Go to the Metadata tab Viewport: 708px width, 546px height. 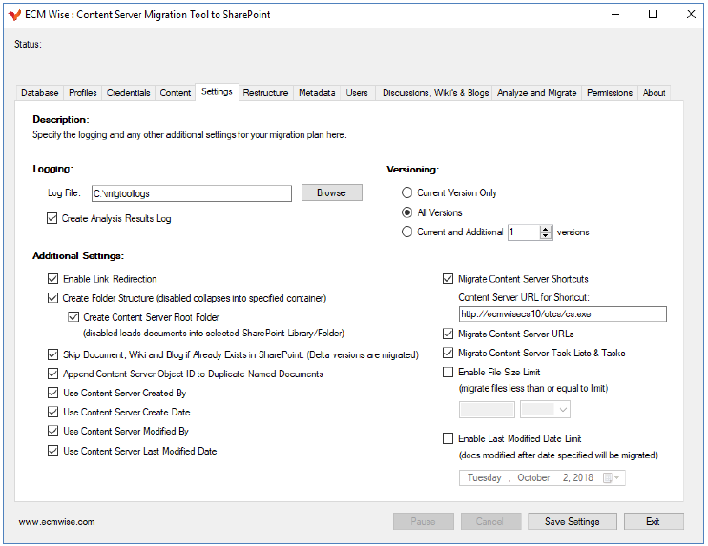tap(317, 92)
